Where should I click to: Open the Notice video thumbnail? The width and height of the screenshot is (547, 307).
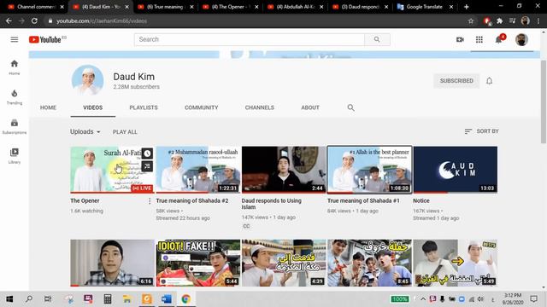[455, 170]
